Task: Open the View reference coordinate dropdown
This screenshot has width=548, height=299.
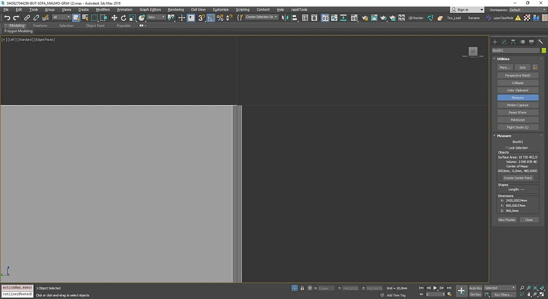Action: [156, 17]
